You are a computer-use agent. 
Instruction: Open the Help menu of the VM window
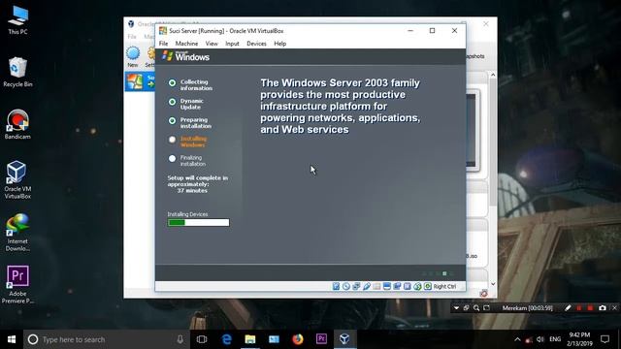coord(280,44)
